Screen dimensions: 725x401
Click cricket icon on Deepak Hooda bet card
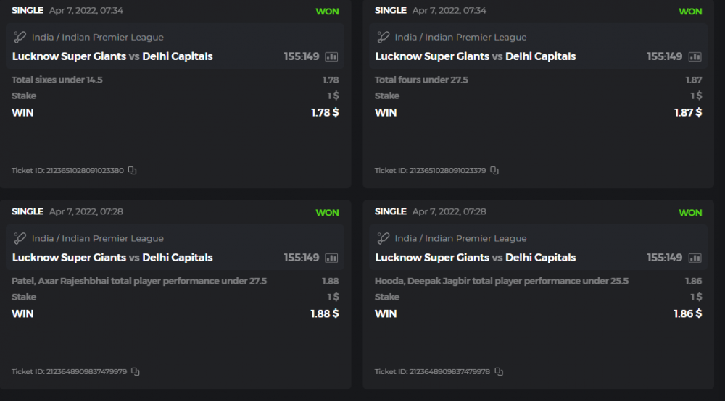(383, 238)
